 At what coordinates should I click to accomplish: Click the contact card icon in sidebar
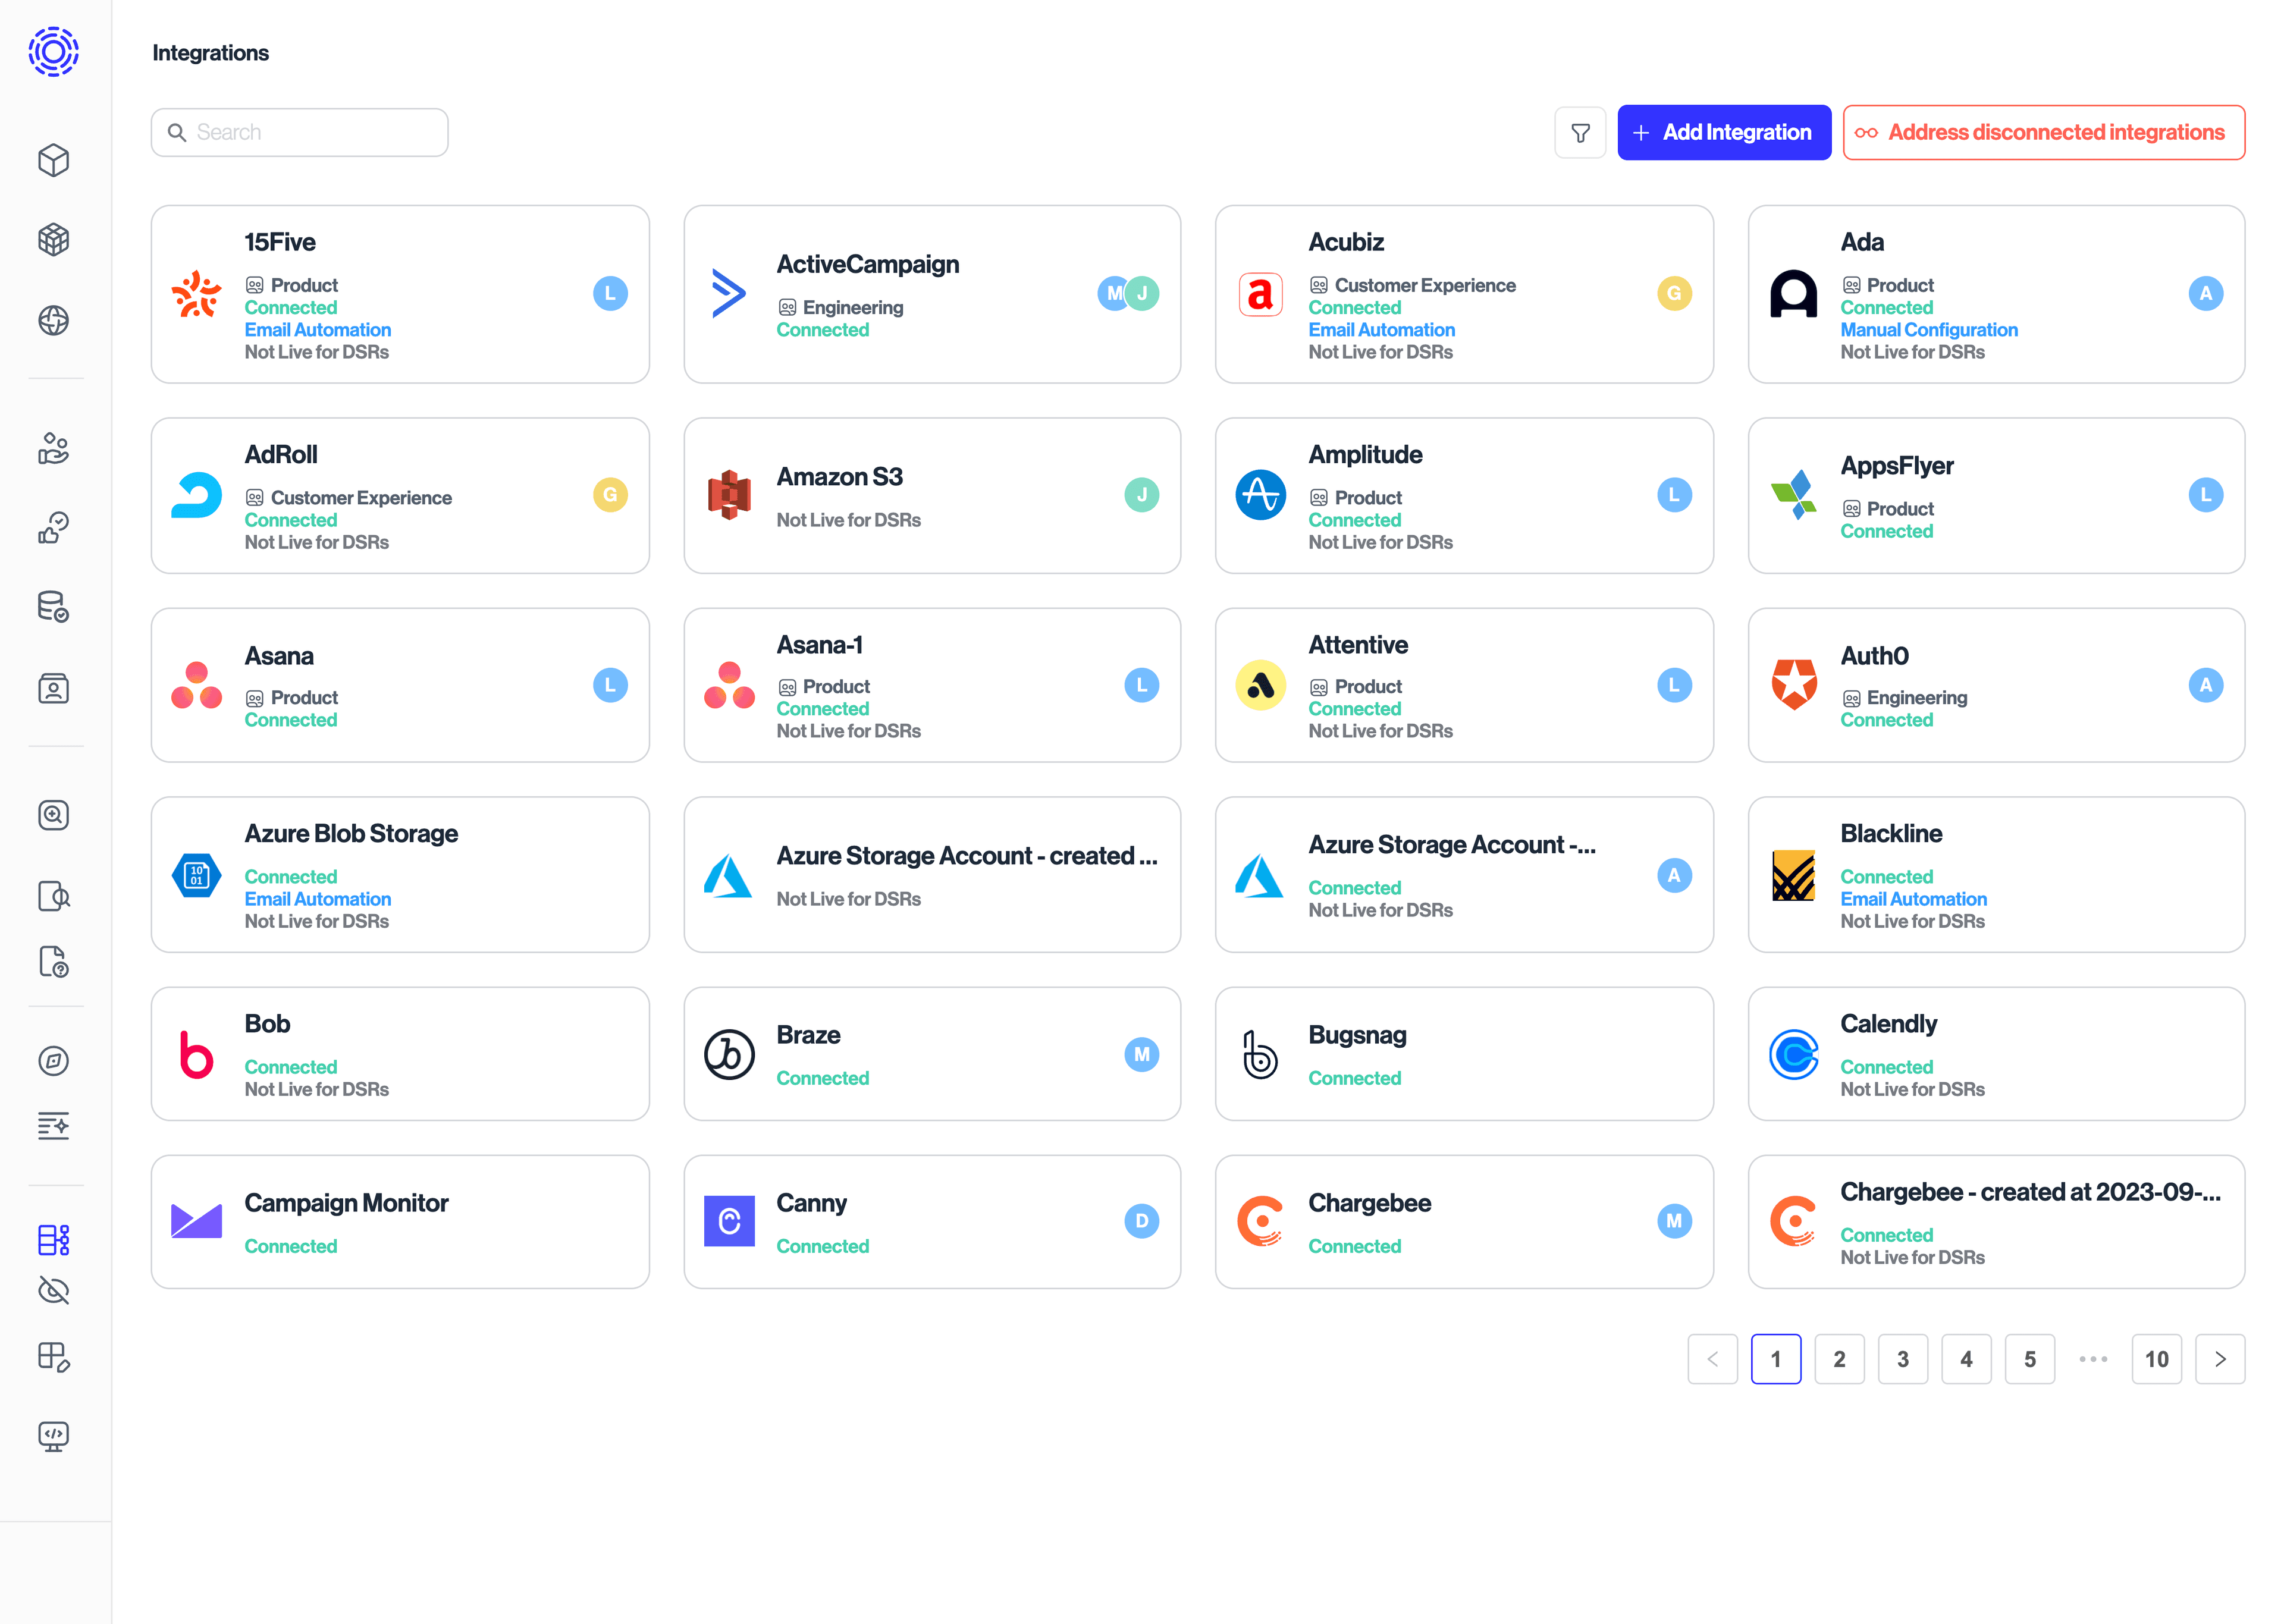54,688
